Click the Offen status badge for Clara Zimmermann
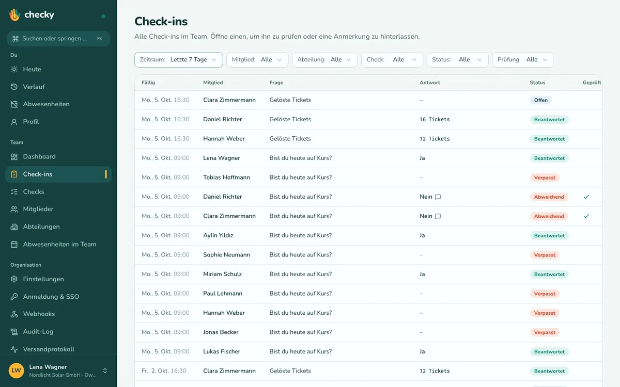The height and width of the screenshot is (387, 620). point(541,100)
